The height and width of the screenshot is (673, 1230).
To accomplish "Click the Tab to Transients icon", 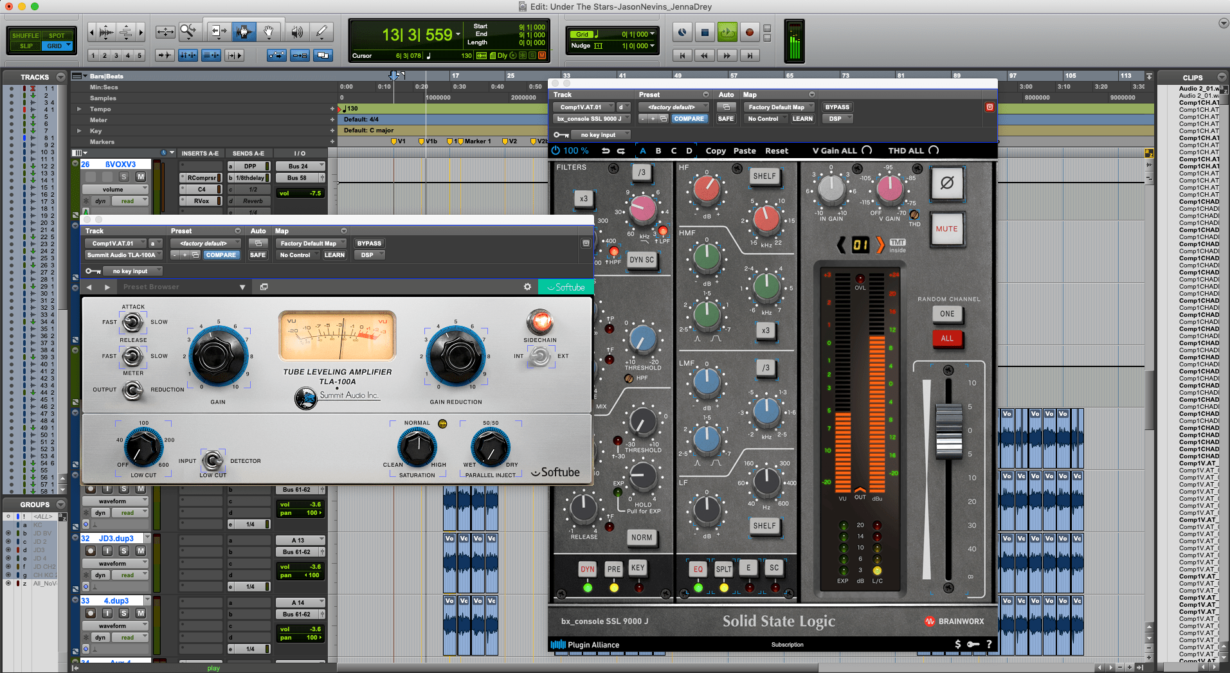I will click(x=165, y=55).
